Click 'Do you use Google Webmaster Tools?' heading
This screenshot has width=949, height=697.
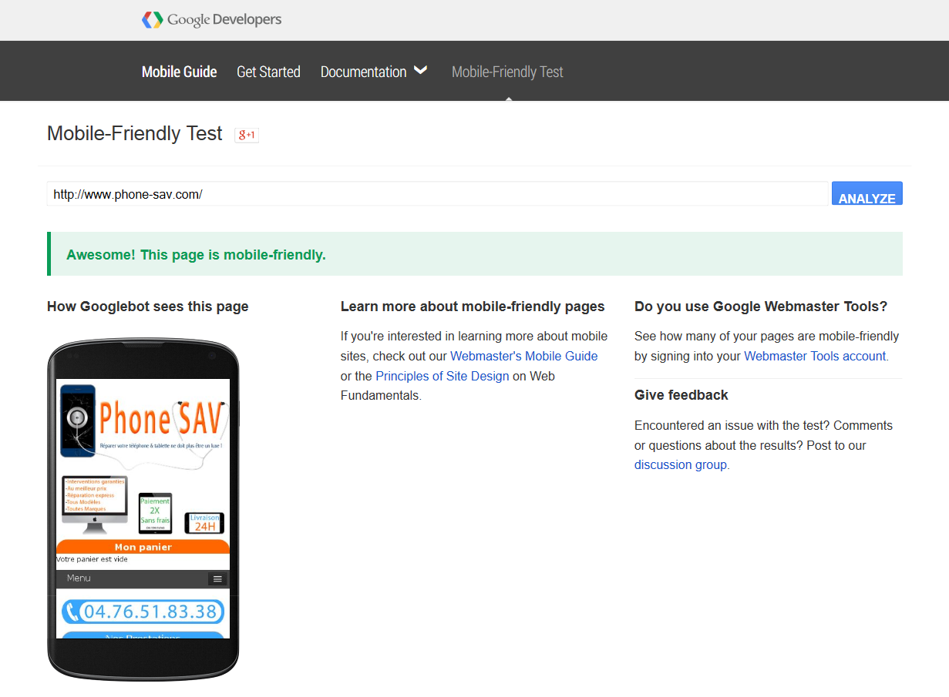[x=761, y=307]
